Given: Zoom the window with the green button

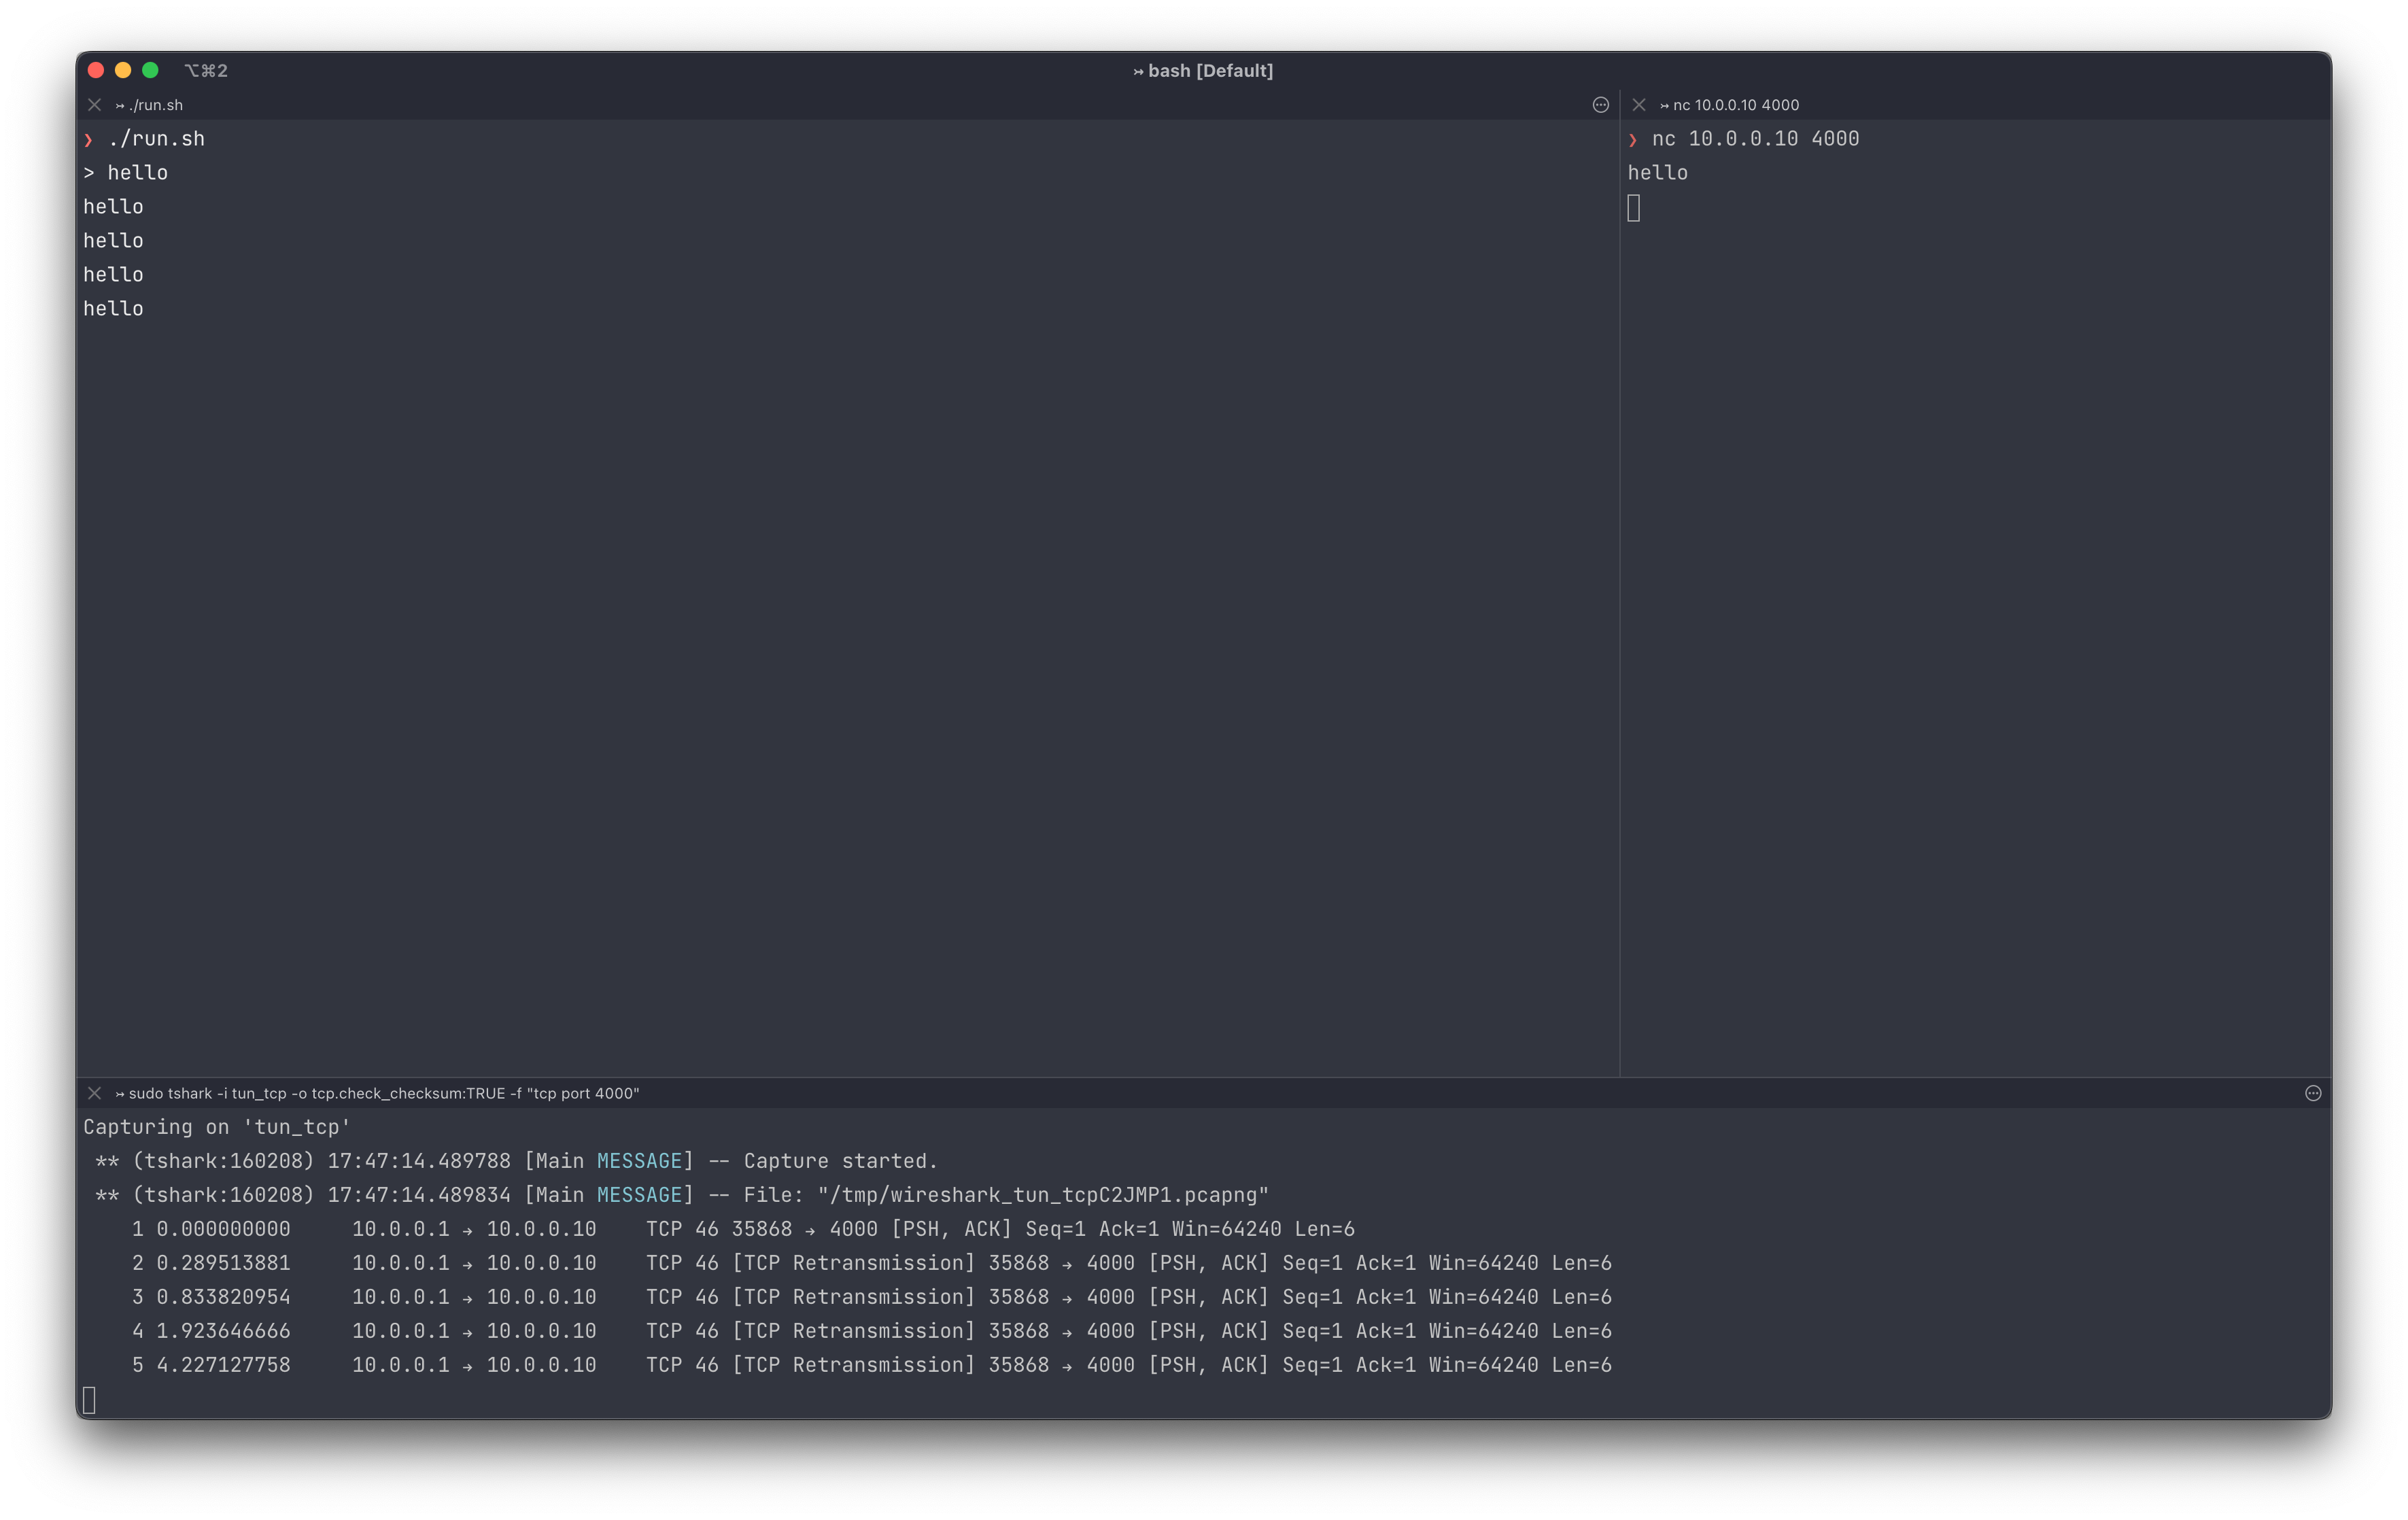Looking at the screenshot, I should pos(150,70).
